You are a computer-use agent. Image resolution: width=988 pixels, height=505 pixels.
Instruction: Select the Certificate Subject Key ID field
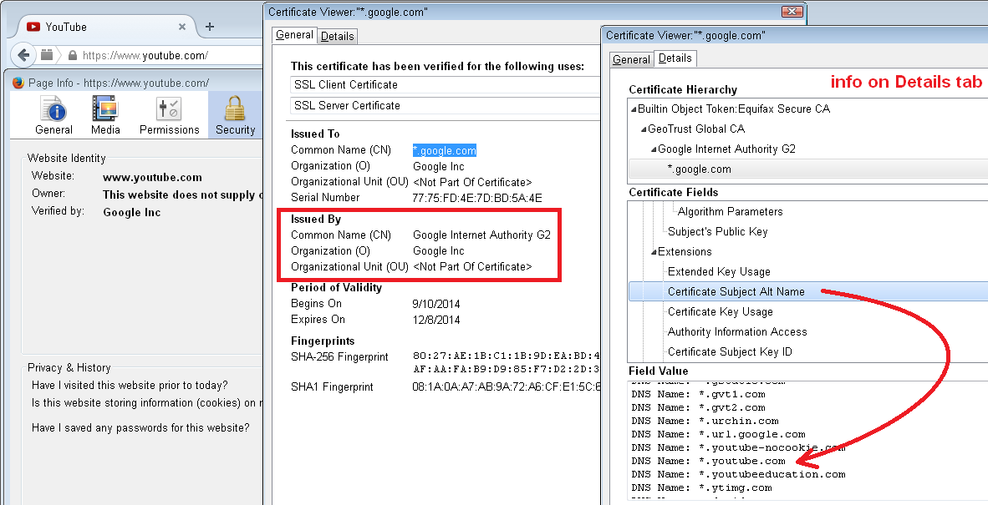pos(730,351)
